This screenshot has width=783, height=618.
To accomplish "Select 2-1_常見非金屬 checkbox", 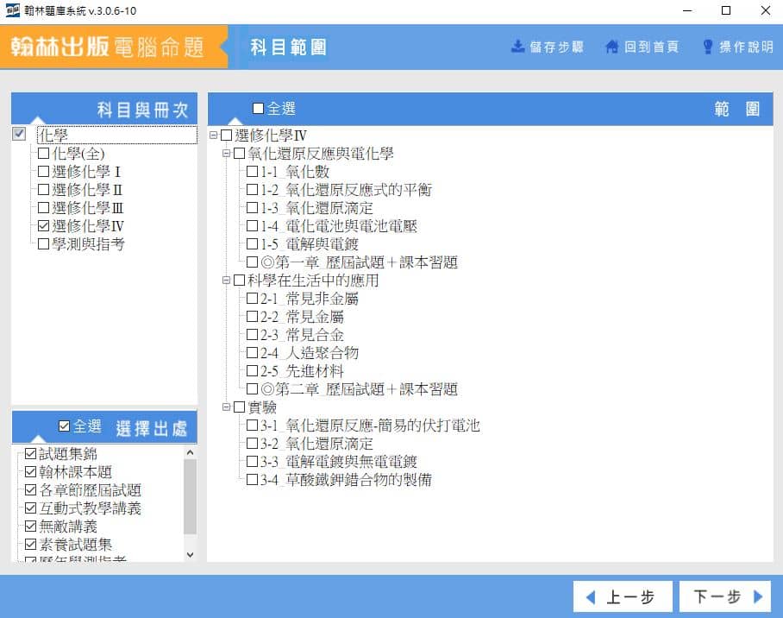I will [252, 299].
